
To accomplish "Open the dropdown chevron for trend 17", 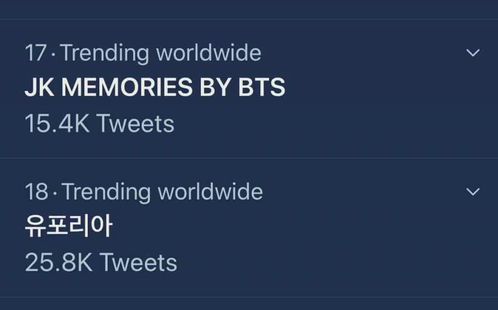I will tap(473, 53).
